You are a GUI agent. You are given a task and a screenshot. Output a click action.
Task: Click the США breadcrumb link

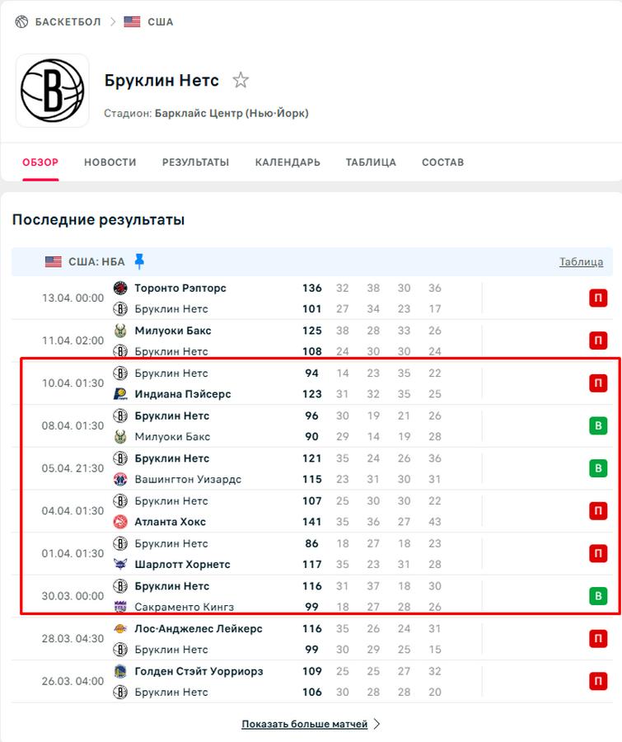[161, 21]
